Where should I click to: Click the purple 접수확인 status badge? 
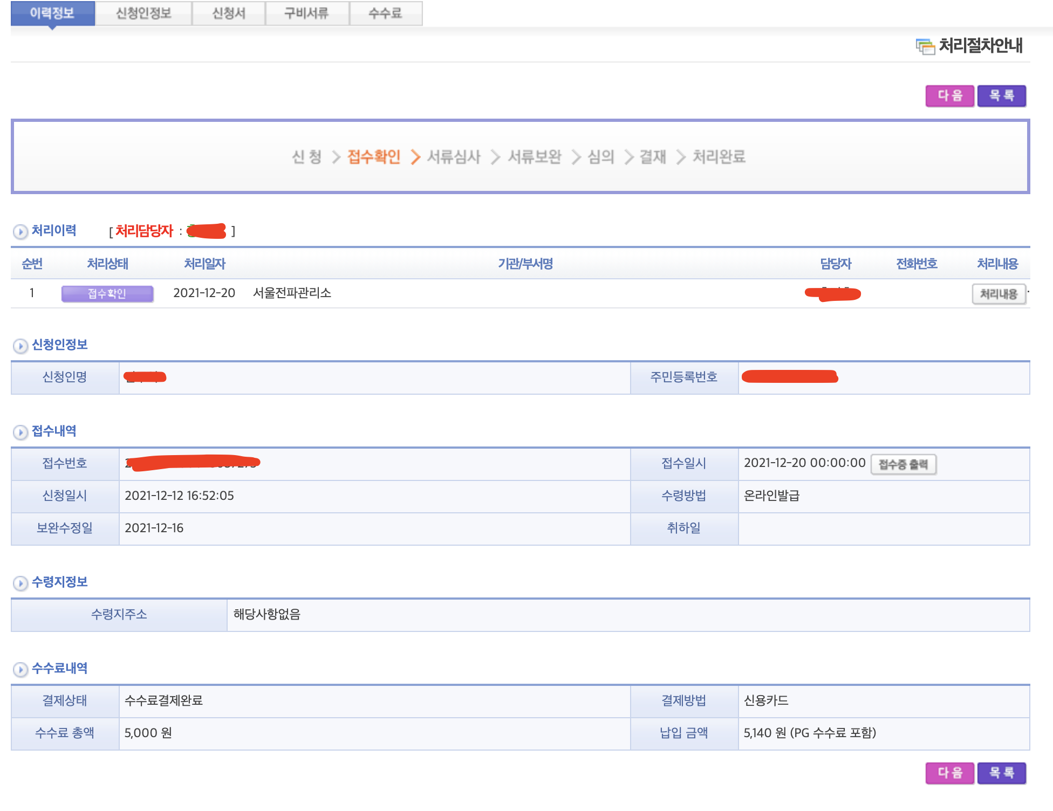(107, 294)
